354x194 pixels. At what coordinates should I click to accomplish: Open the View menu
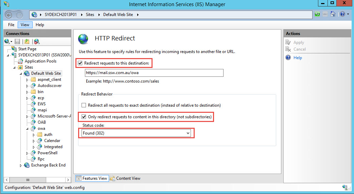click(25, 25)
